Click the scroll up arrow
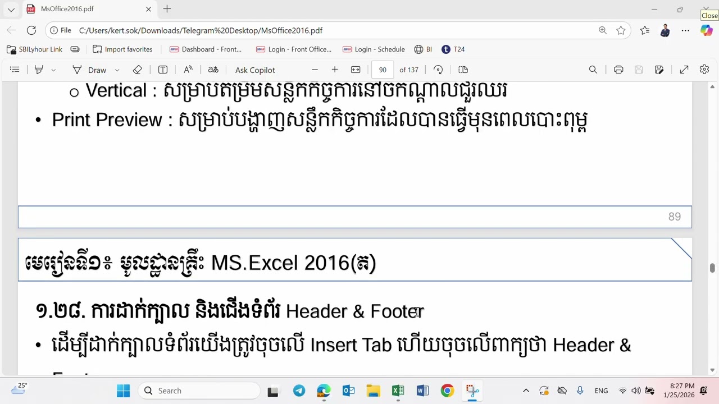719x404 pixels. click(x=712, y=87)
